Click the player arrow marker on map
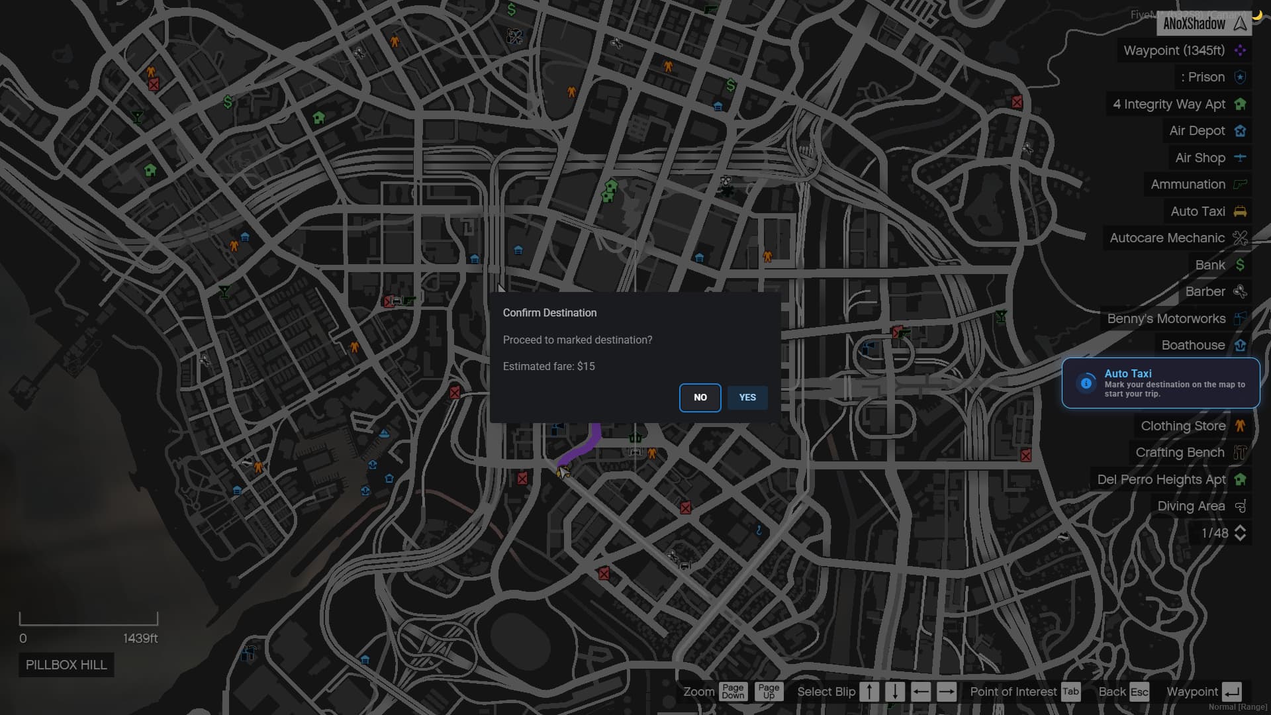 click(x=563, y=471)
